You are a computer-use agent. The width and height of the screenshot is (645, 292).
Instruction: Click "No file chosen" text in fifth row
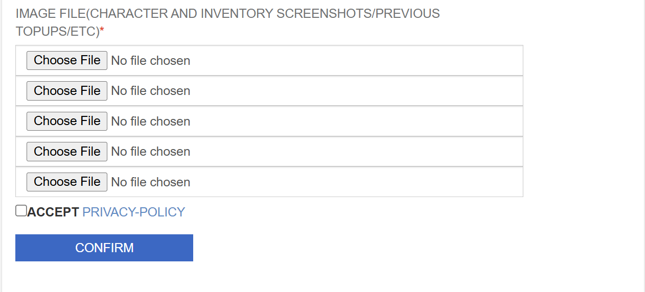150,182
